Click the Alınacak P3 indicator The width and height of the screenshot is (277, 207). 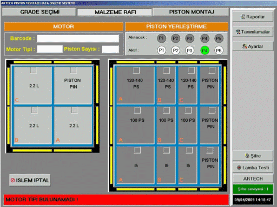[189, 38]
